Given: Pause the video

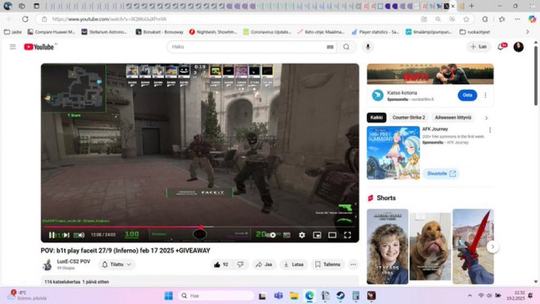Looking at the screenshot, I should (x=52, y=235).
